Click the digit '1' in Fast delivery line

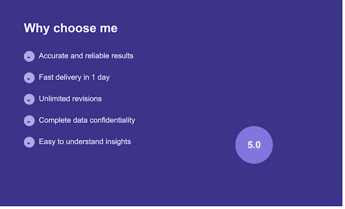point(93,77)
